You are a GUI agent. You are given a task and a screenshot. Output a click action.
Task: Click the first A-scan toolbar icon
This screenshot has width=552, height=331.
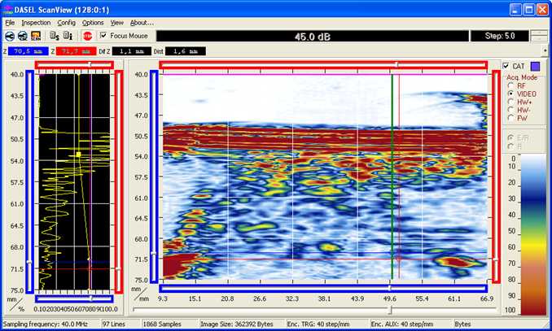click(9, 36)
